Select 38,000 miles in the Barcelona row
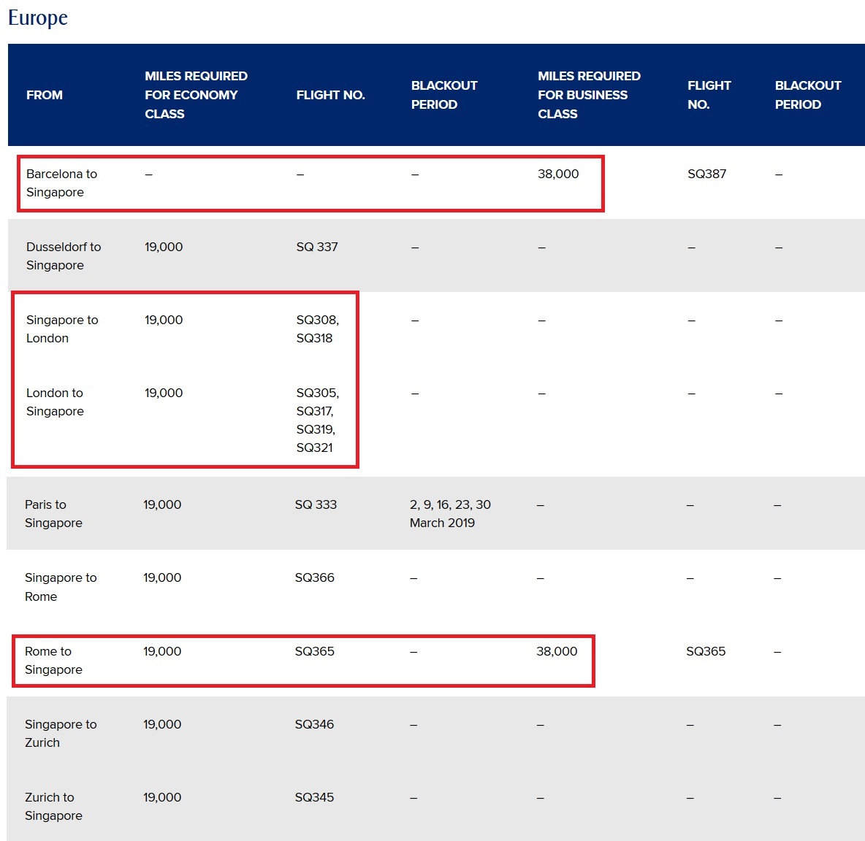The height and width of the screenshot is (841, 865). coord(558,174)
